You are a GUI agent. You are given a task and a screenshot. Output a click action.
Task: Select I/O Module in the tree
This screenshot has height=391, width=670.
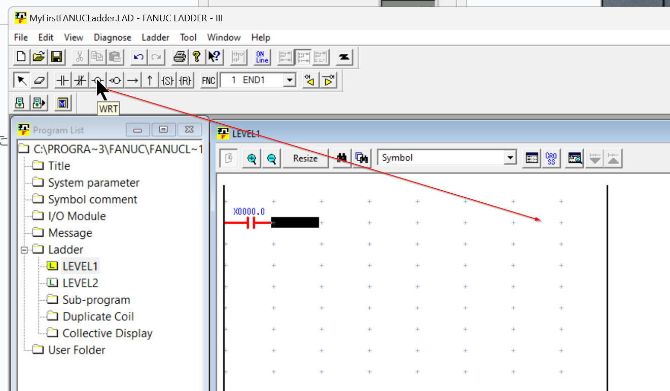coord(77,216)
